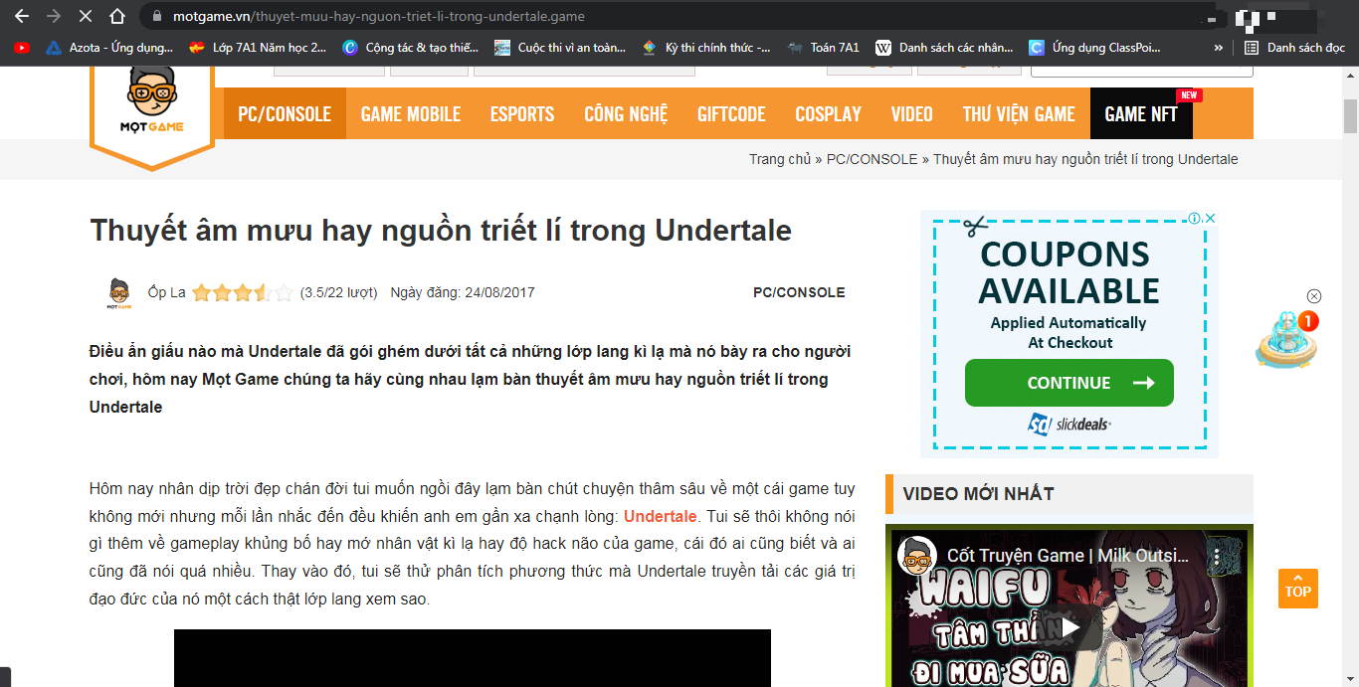Image resolution: width=1359 pixels, height=687 pixels.
Task: Open the THƯ VIỆN GAME menu tab
Action: pos(1019,113)
